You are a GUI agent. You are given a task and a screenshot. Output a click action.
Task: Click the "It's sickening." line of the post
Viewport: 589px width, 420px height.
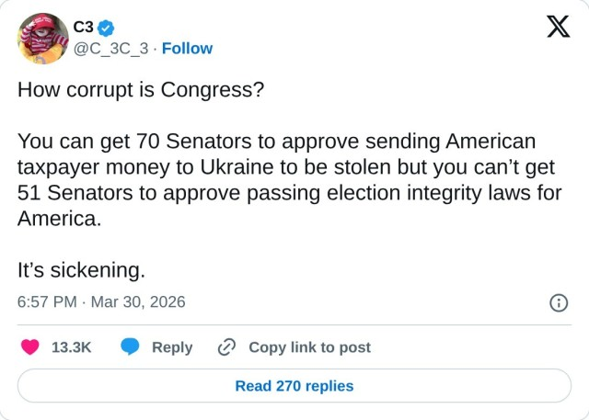click(x=82, y=271)
